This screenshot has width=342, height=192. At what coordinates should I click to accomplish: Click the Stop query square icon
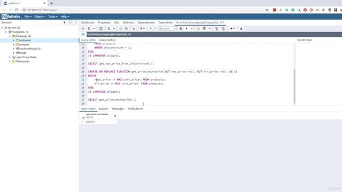pyautogui.click(x=181, y=29)
